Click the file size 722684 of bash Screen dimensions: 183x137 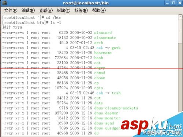(x=61, y=58)
